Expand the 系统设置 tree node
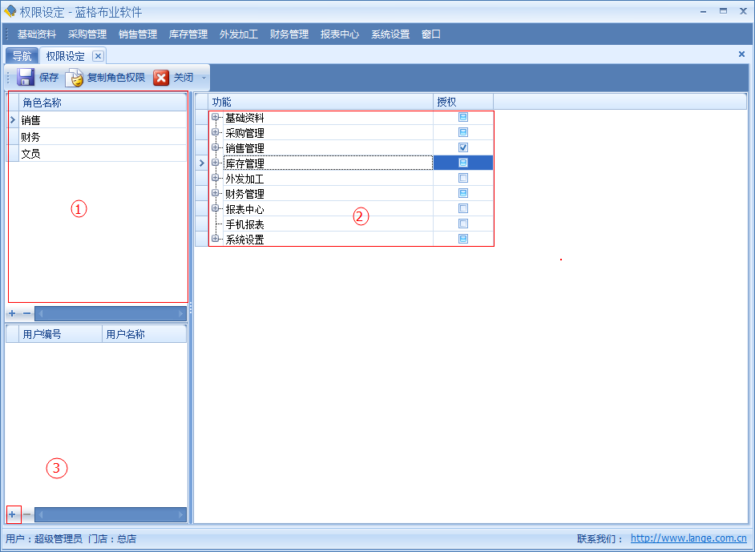 click(216, 239)
